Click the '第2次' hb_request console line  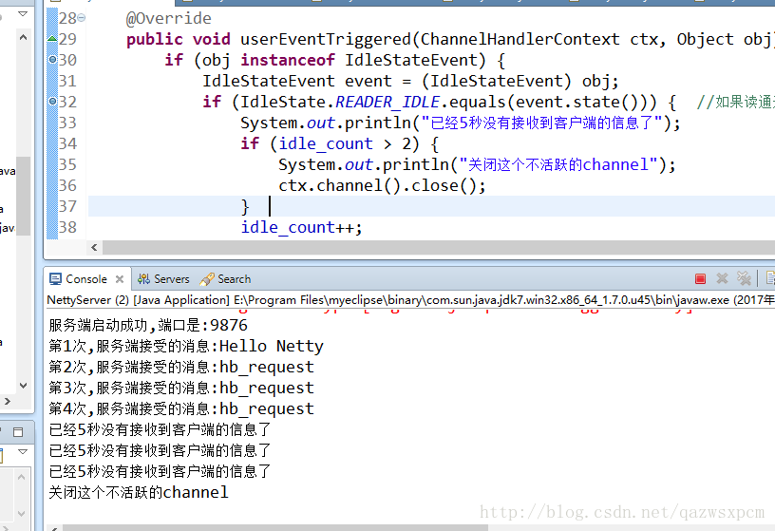click(x=180, y=367)
